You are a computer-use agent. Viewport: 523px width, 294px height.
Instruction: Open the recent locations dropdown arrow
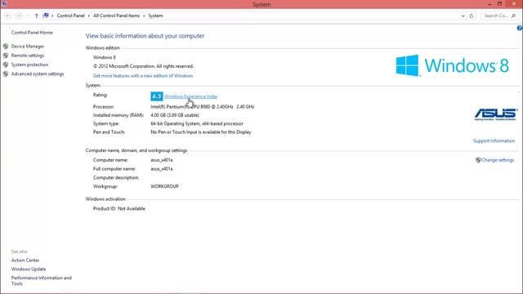(x=28, y=16)
